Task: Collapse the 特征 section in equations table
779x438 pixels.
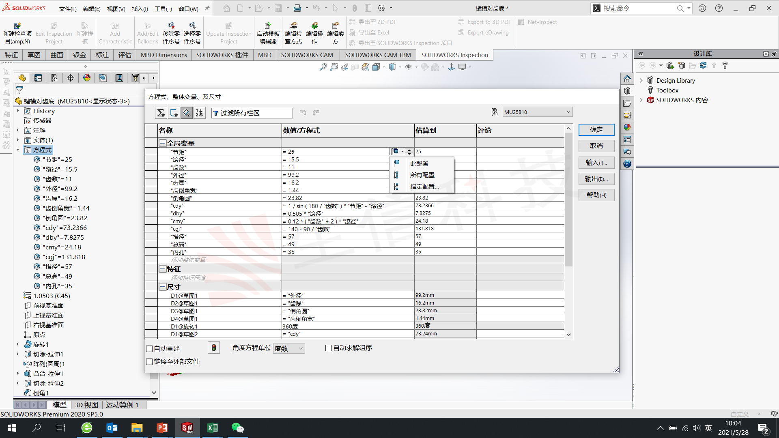Action: (162, 269)
